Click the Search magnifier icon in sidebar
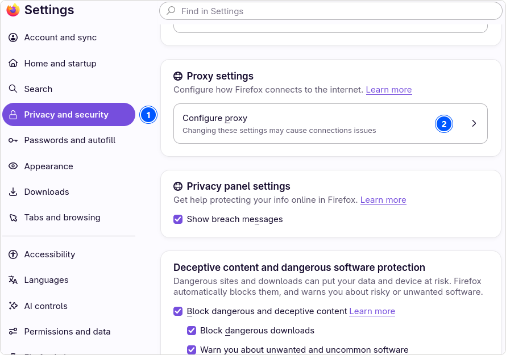The width and height of the screenshot is (506, 355). click(x=13, y=89)
